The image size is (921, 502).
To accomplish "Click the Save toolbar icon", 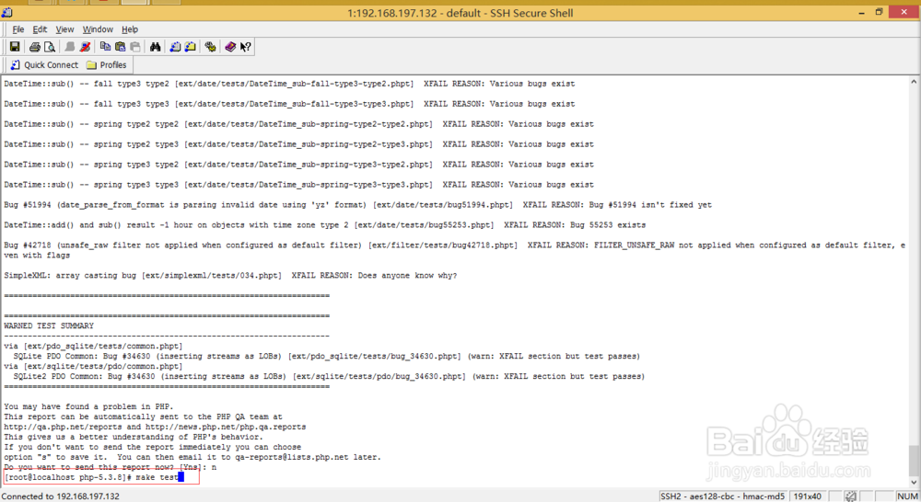I will tap(15, 46).
